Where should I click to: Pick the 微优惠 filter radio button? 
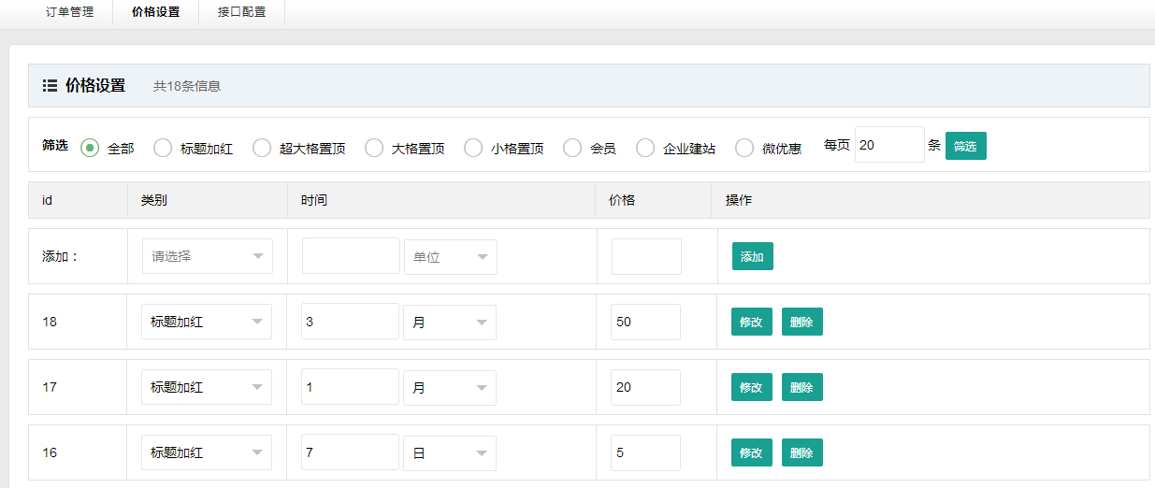[x=744, y=148]
